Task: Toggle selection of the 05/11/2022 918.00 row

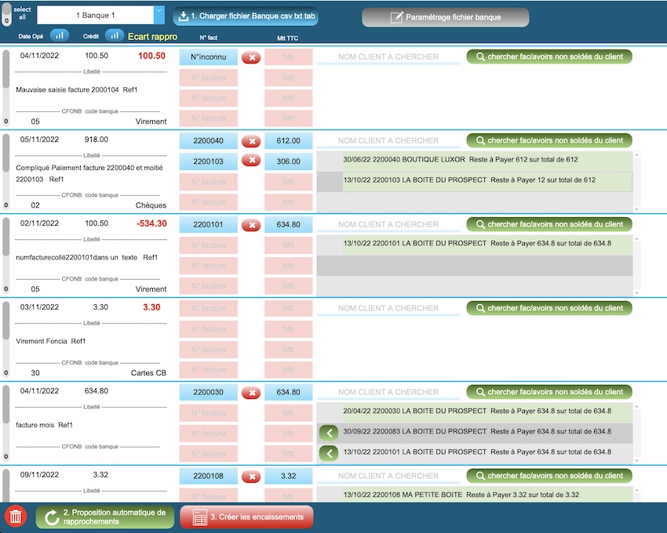Action: [x=6, y=172]
